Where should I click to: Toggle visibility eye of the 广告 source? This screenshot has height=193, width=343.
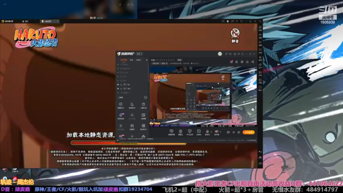(118, 84)
